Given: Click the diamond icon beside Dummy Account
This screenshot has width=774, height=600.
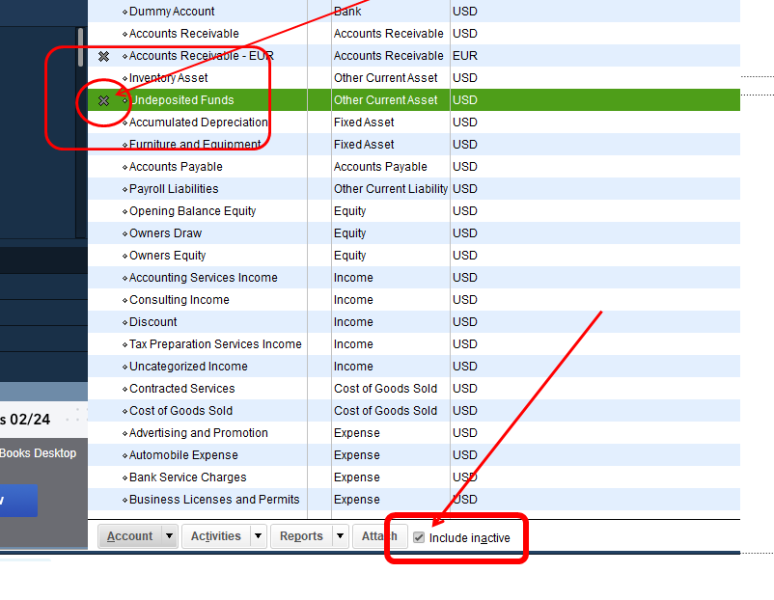Looking at the screenshot, I should tap(123, 11).
